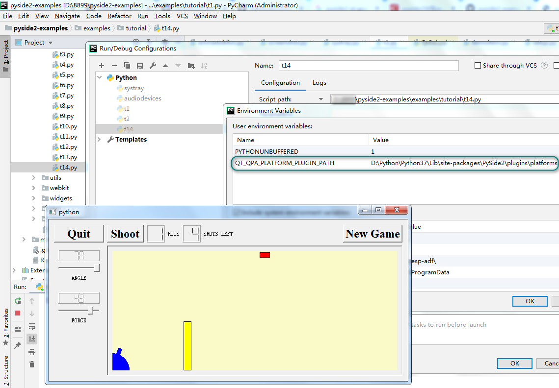Collapse the Python configurations node

[100, 77]
